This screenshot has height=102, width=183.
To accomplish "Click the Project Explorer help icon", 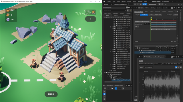I will pos(129,8).
